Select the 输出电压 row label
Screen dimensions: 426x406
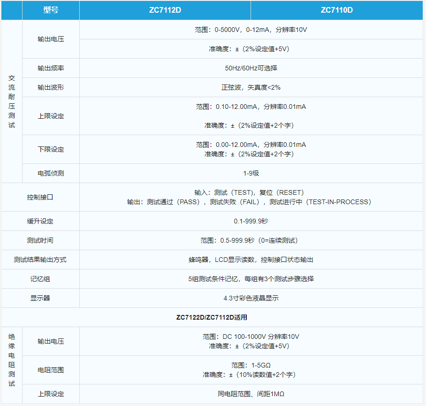click(50, 38)
